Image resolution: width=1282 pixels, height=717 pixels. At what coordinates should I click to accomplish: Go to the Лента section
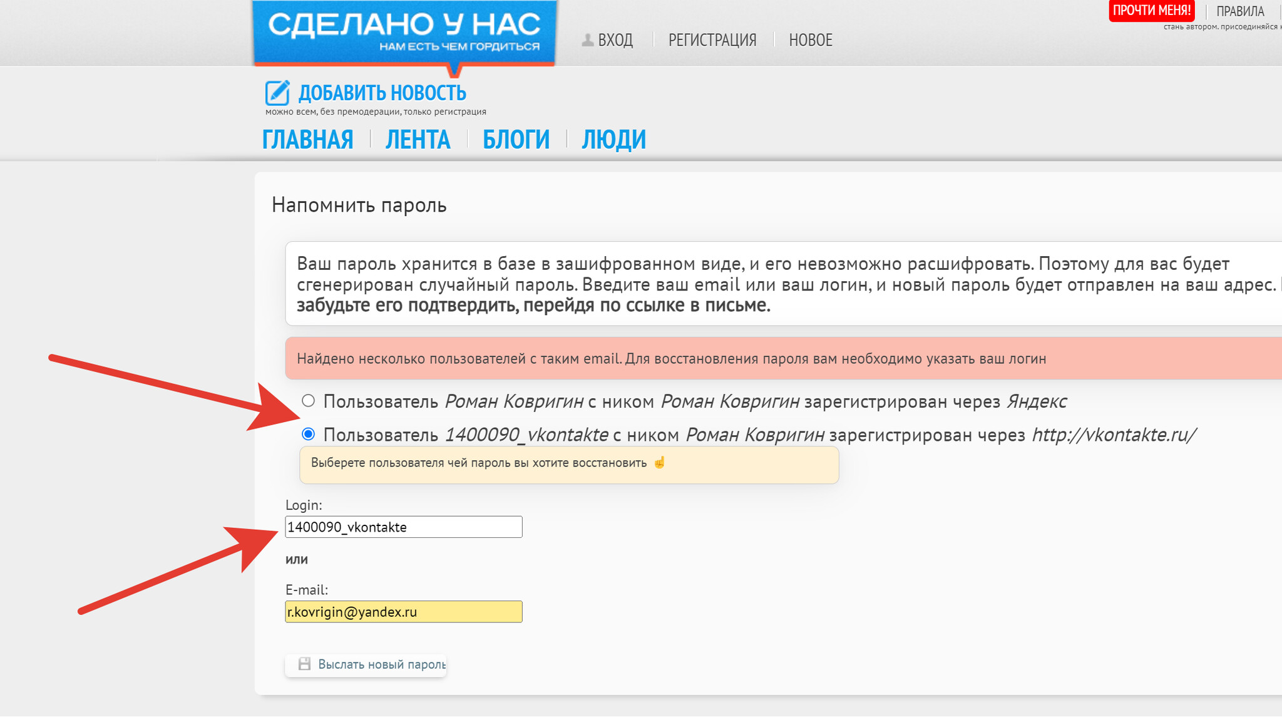tap(418, 140)
